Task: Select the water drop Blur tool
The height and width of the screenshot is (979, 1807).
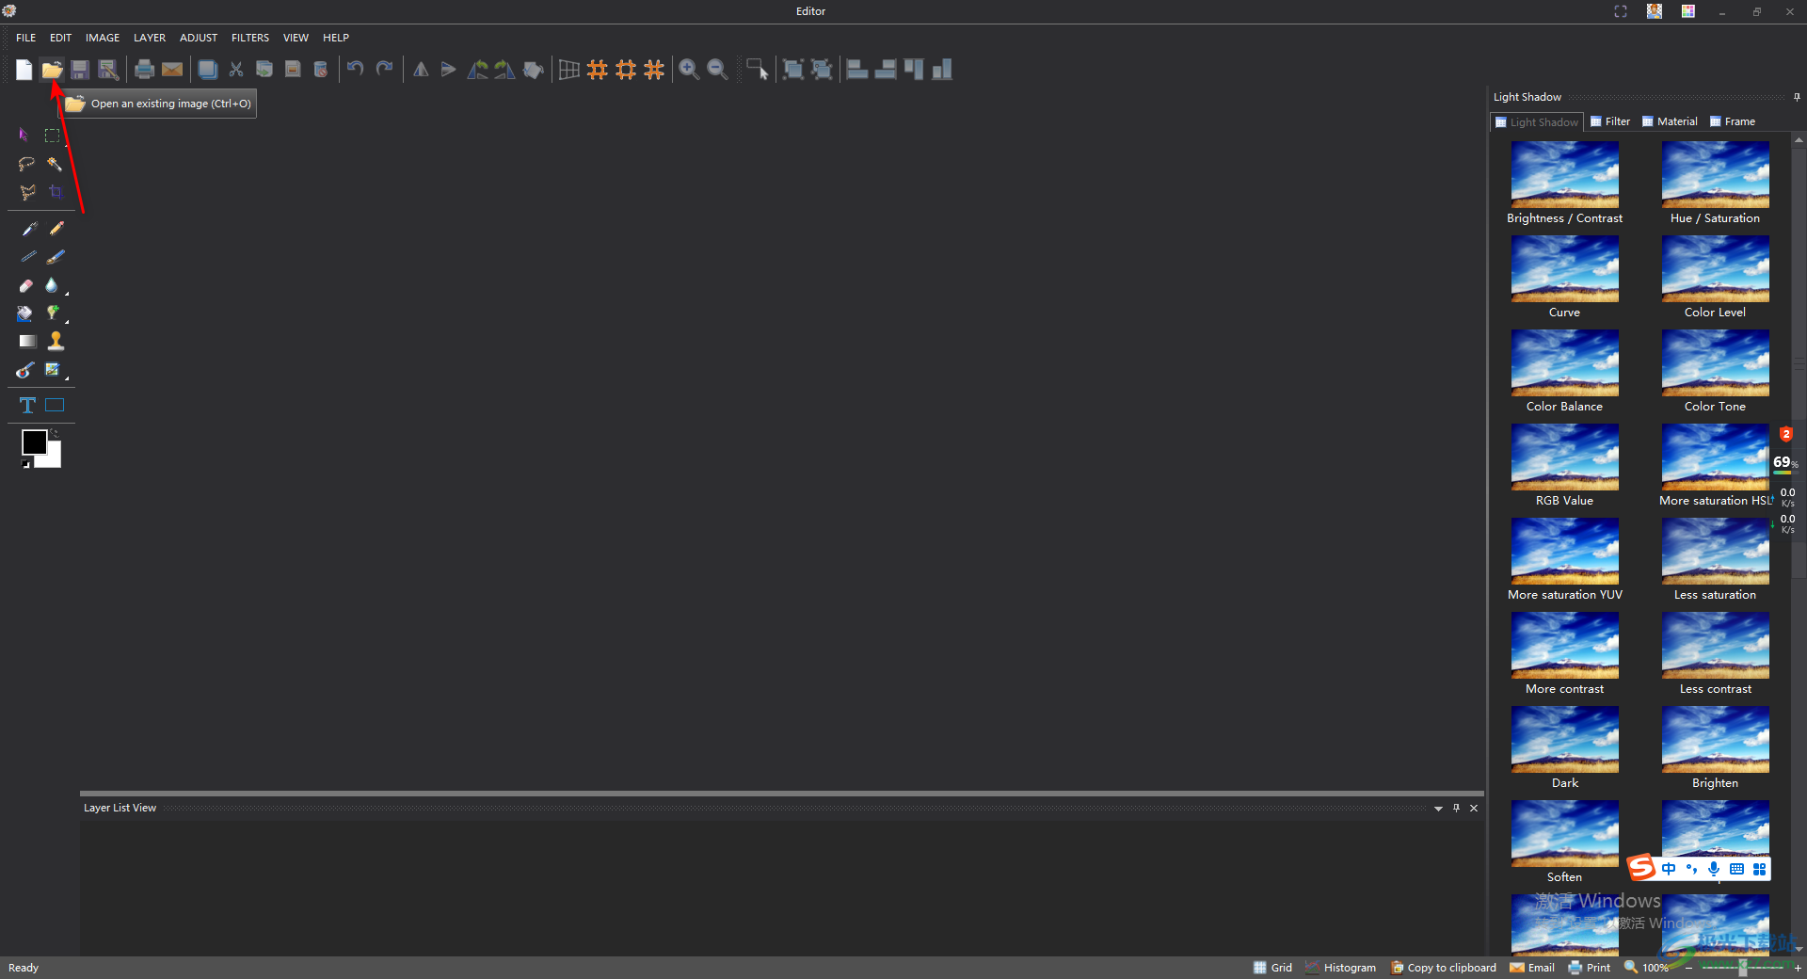Action: coord(53,285)
